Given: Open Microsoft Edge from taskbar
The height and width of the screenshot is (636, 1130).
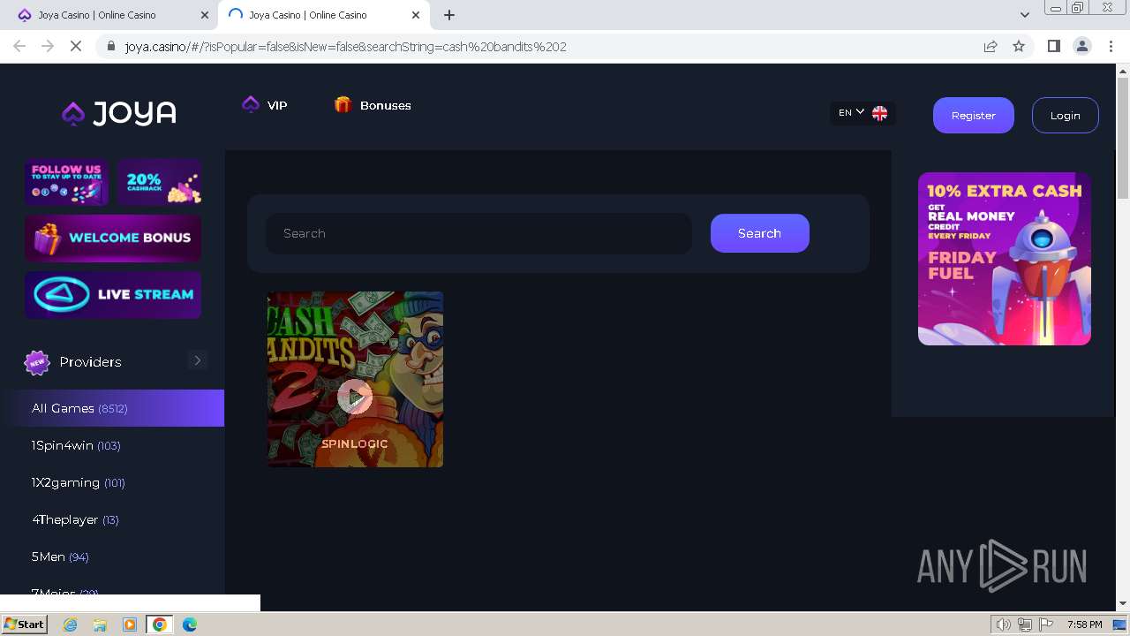Looking at the screenshot, I should pos(189,625).
